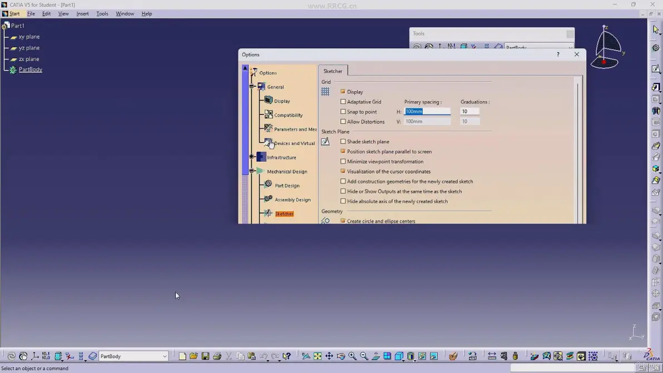
Task: Enable the Snap to point checkbox
Action: (x=343, y=112)
